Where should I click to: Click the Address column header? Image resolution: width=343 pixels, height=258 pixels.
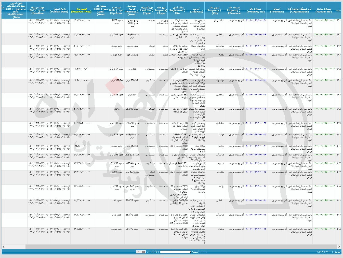196,10
